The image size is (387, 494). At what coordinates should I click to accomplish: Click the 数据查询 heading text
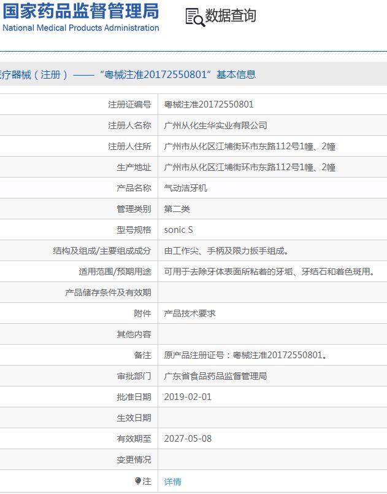point(231,15)
